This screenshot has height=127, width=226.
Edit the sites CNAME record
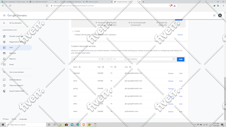(x=181, y=104)
